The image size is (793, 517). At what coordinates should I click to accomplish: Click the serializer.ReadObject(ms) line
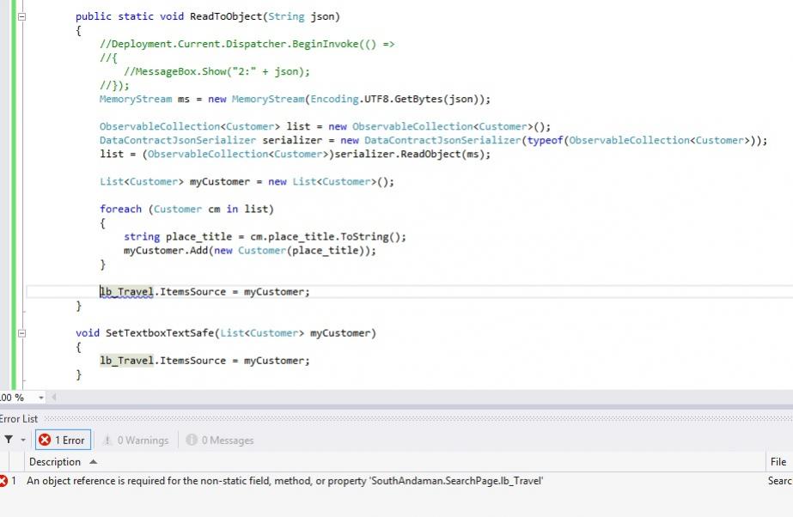click(295, 154)
